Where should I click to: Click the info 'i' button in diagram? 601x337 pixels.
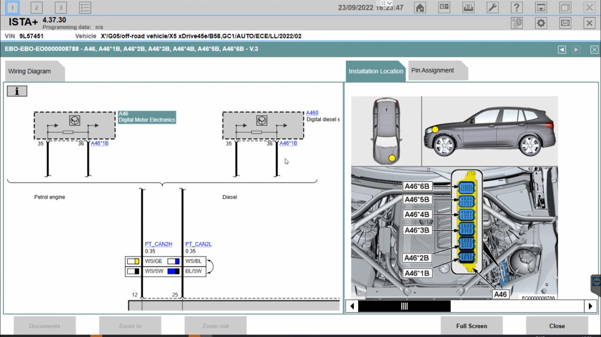click(17, 91)
